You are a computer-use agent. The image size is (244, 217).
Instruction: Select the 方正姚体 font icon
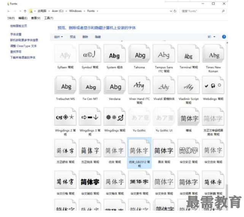tap(90, 148)
